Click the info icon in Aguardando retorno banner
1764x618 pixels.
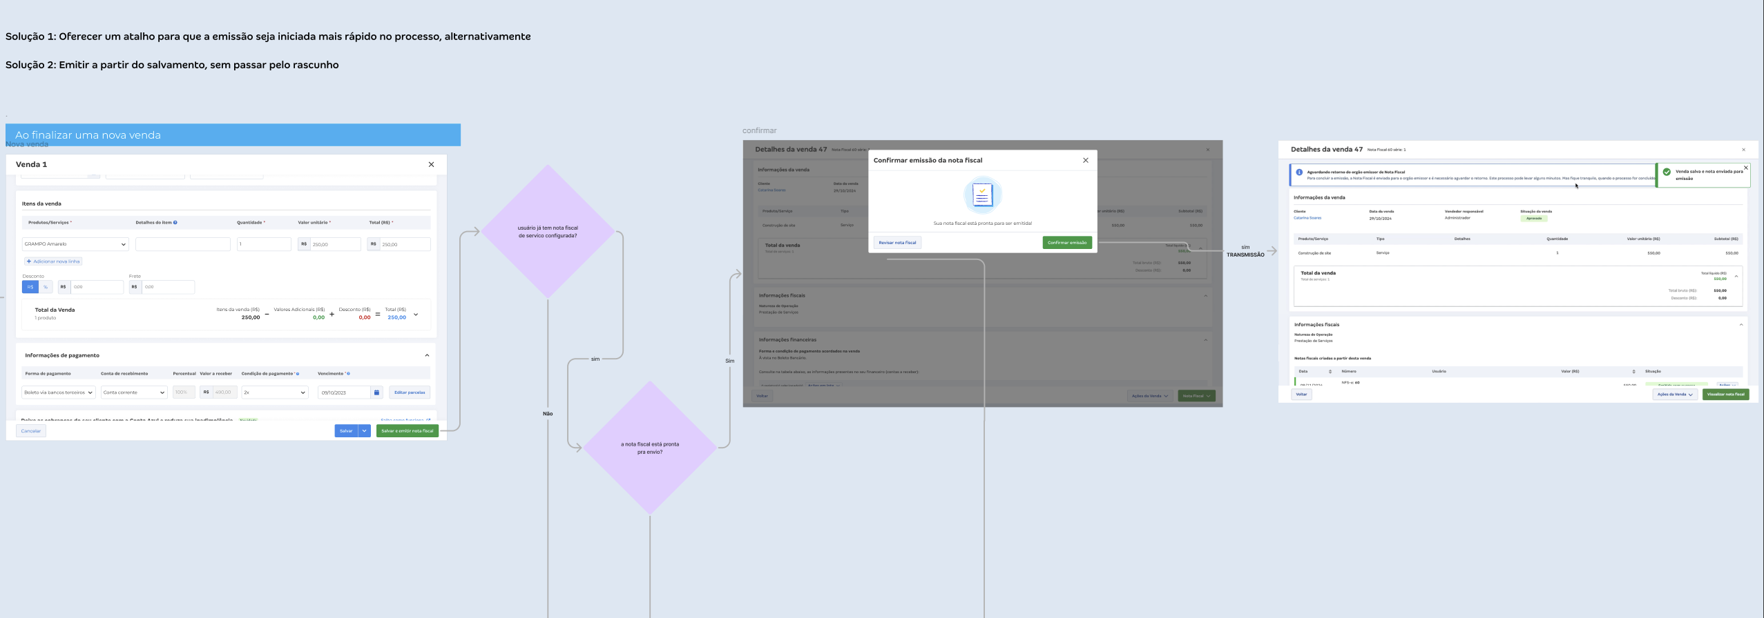(x=1299, y=172)
